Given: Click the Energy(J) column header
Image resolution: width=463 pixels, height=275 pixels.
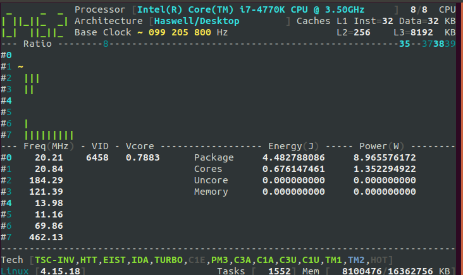Looking at the screenshot, I should 293,147.
